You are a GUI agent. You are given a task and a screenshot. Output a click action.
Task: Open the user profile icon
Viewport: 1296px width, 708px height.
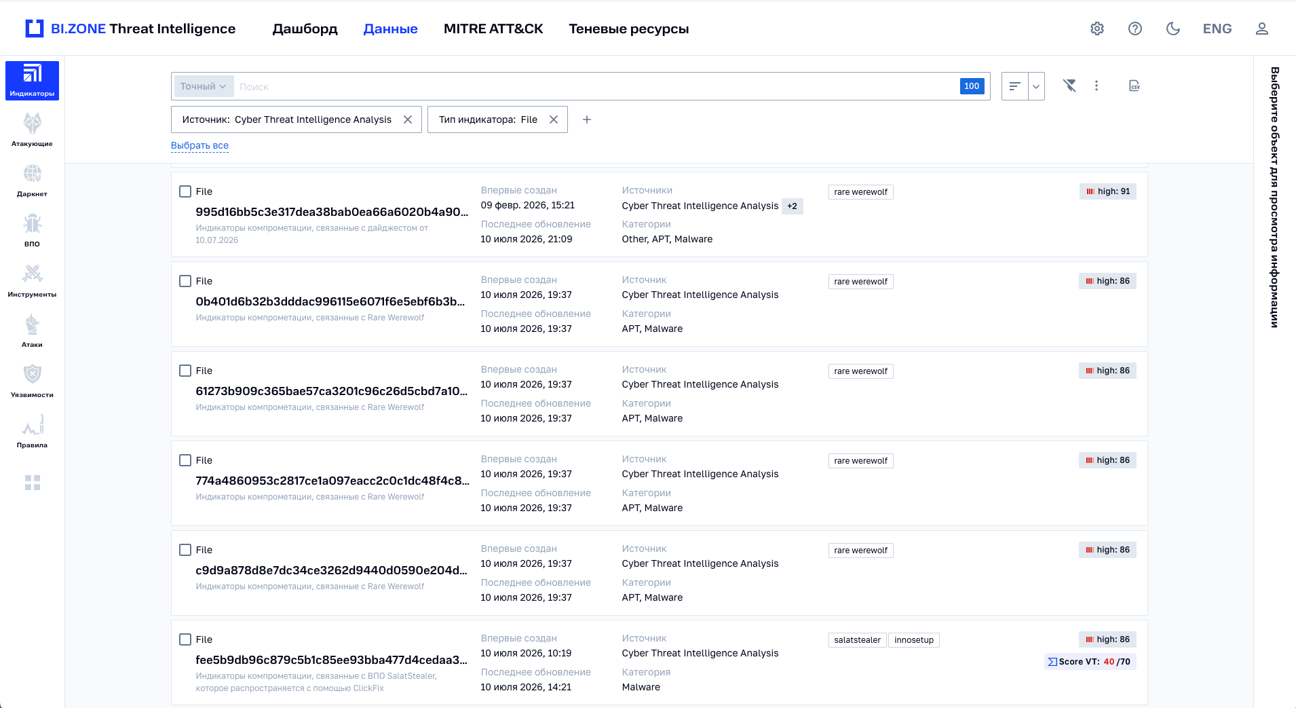click(1262, 29)
